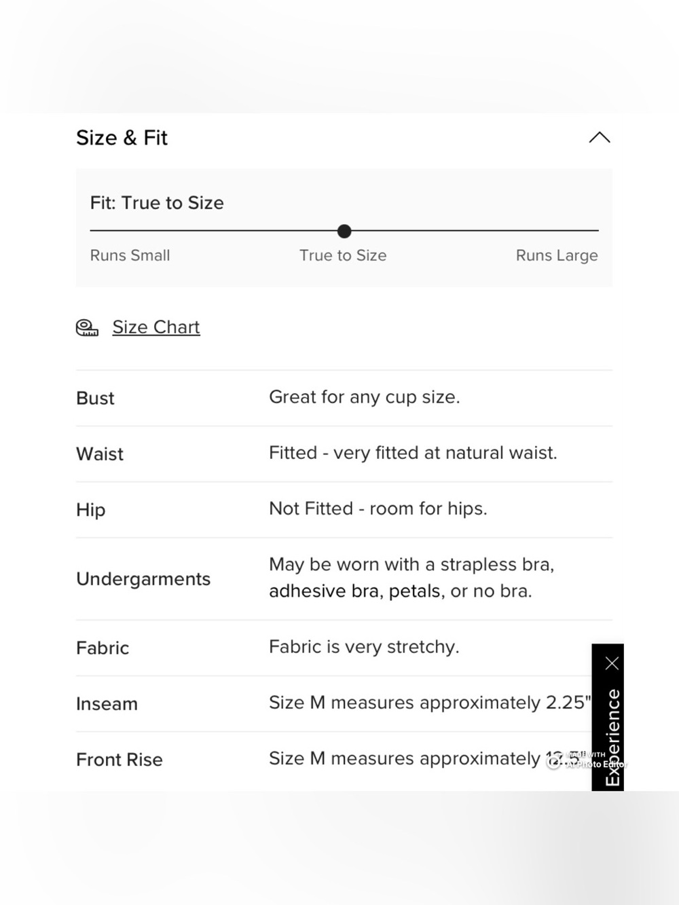The height and width of the screenshot is (905, 679).
Task: Click the fit slider handle dot
Action: (x=344, y=232)
